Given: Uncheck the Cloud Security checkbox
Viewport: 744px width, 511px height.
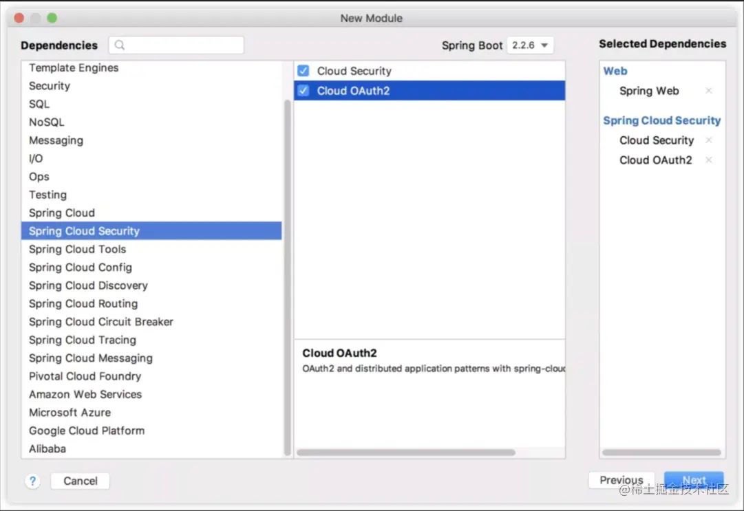Looking at the screenshot, I should tap(304, 71).
